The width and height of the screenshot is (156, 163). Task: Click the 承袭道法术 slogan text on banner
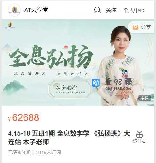30,74
